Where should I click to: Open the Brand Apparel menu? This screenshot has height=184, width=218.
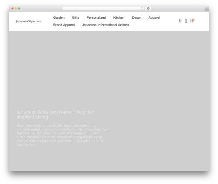pos(64,25)
